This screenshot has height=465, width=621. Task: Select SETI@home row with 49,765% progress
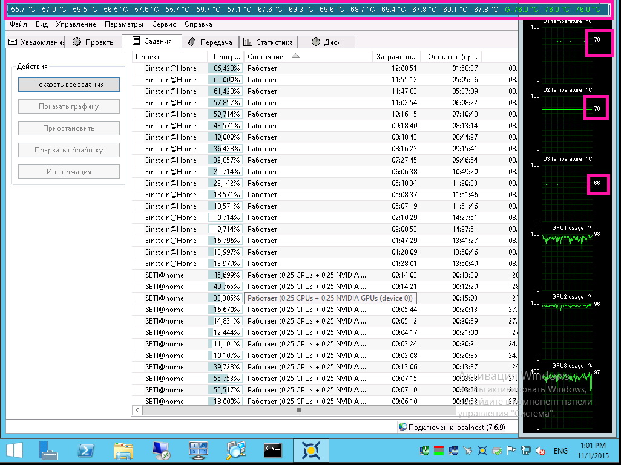click(325, 286)
